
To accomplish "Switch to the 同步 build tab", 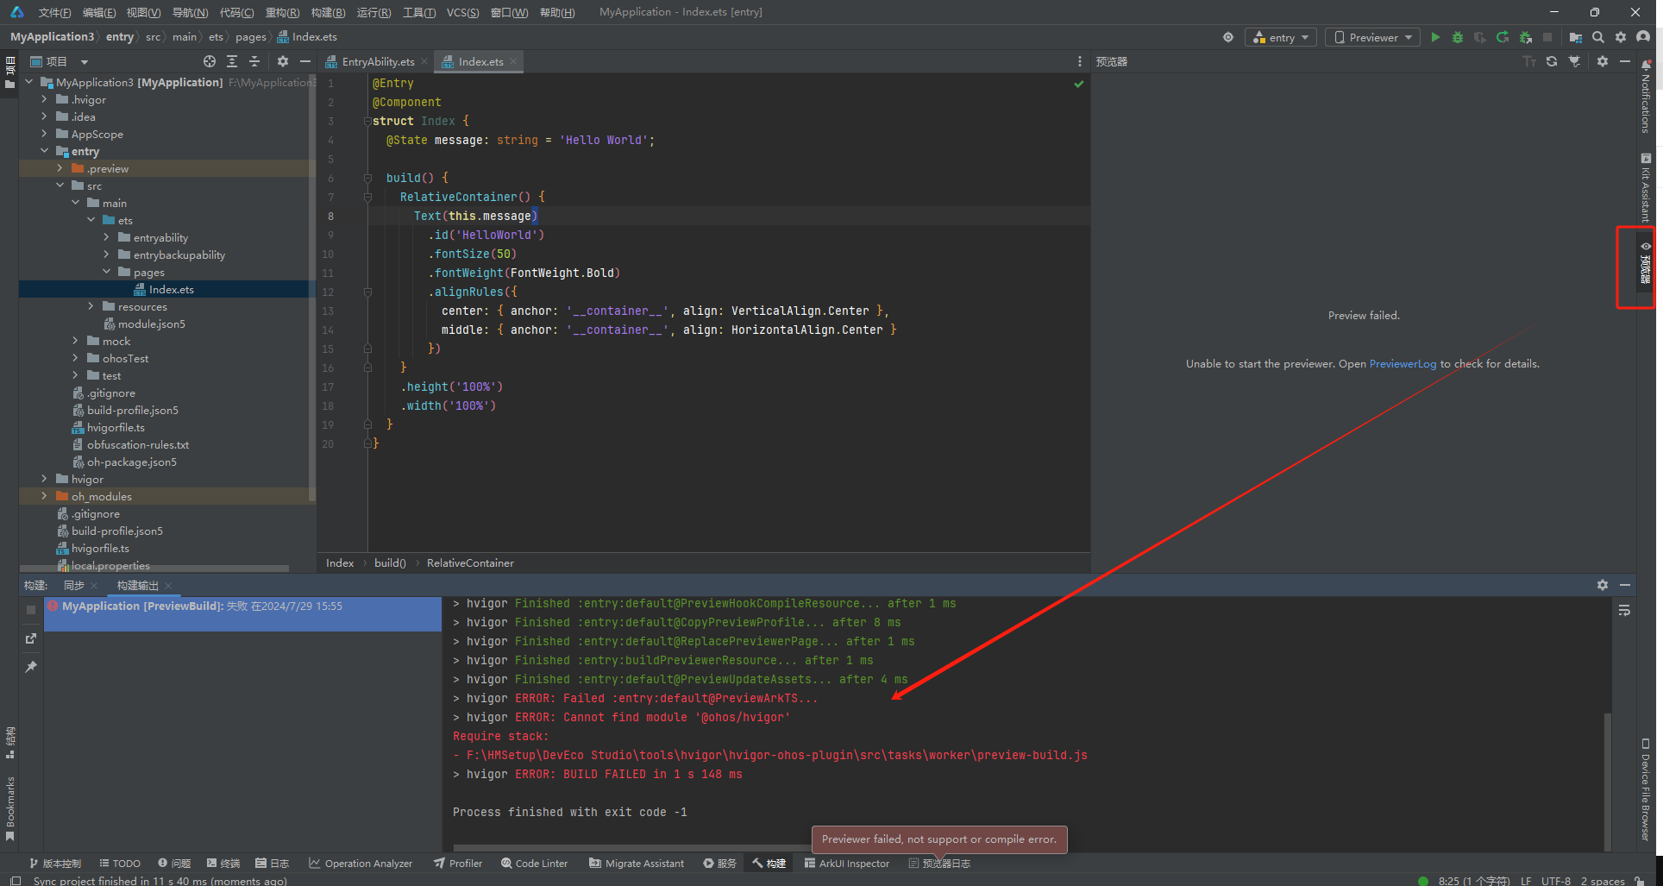I will [74, 585].
